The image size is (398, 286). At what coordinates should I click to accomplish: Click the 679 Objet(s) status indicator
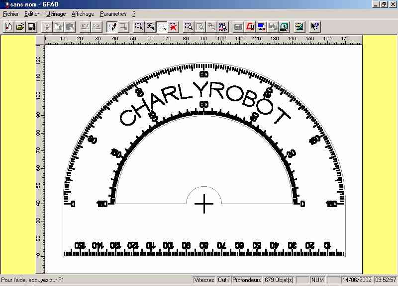pyautogui.click(x=279, y=280)
